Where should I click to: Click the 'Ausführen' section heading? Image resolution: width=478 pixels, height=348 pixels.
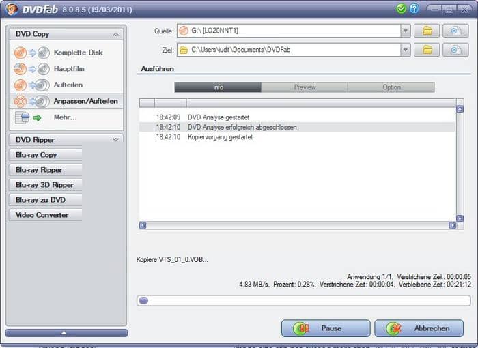coord(157,68)
